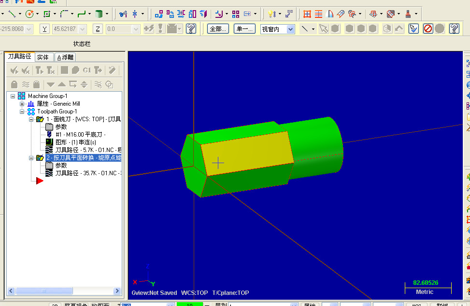The height and width of the screenshot is (306, 470).
Task: Click the verify selection checkmark cursor icon
Action: (x=413, y=29)
